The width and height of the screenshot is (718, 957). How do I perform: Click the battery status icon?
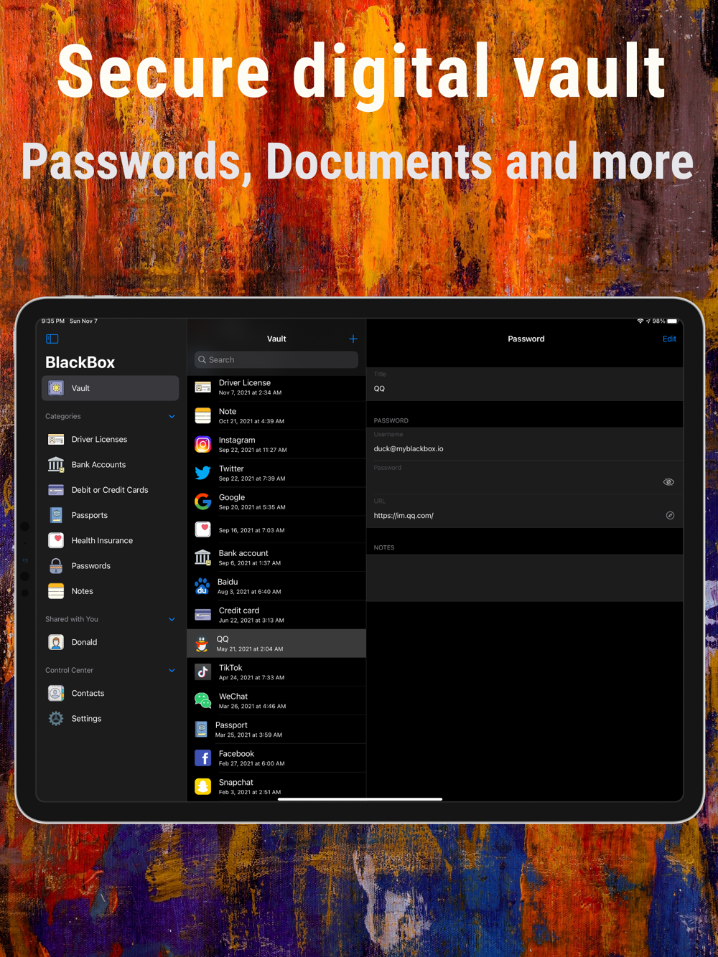tap(672, 321)
